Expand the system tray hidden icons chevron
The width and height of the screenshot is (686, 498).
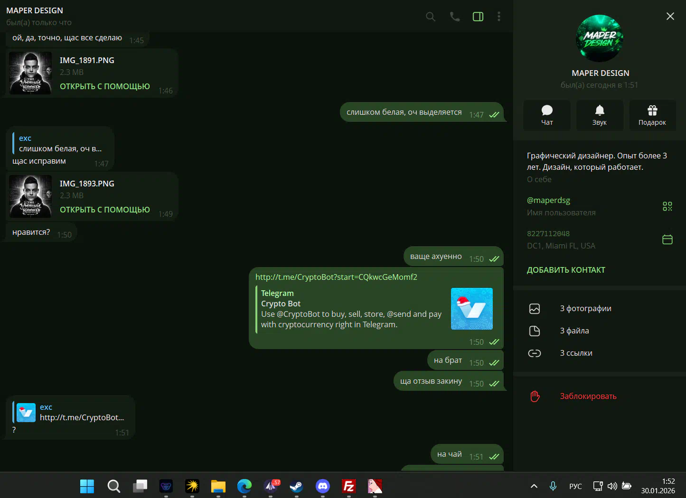534,486
